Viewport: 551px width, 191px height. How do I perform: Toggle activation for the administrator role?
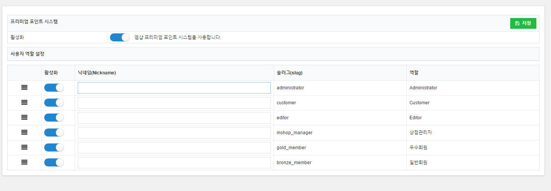[54, 88]
